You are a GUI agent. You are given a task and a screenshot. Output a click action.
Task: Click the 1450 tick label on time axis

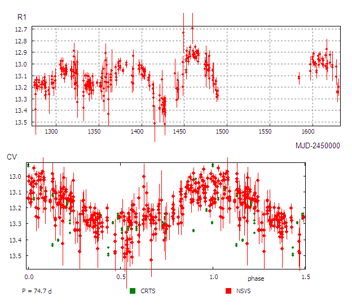point(179,132)
